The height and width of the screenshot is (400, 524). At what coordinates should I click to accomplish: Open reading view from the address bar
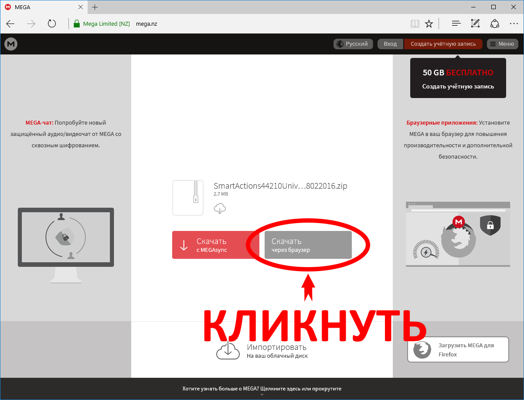(415, 24)
